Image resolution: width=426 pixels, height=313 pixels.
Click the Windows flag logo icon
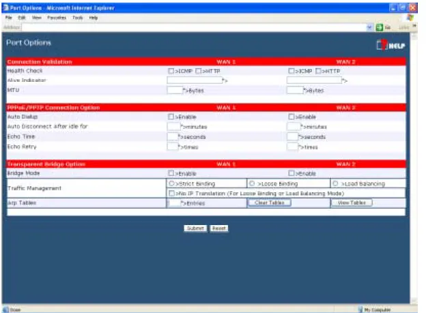pyautogui.click(x=410, y=18)
